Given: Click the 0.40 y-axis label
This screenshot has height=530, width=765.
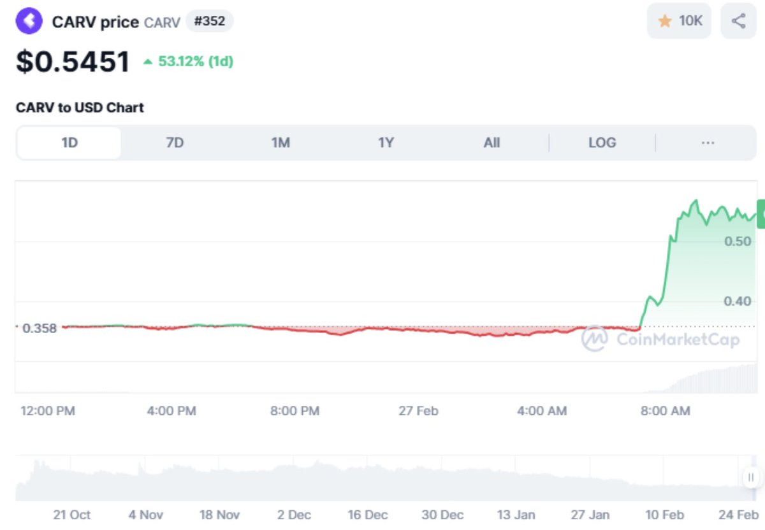Looking at the screenshot, I should click(x=738, y=301).
